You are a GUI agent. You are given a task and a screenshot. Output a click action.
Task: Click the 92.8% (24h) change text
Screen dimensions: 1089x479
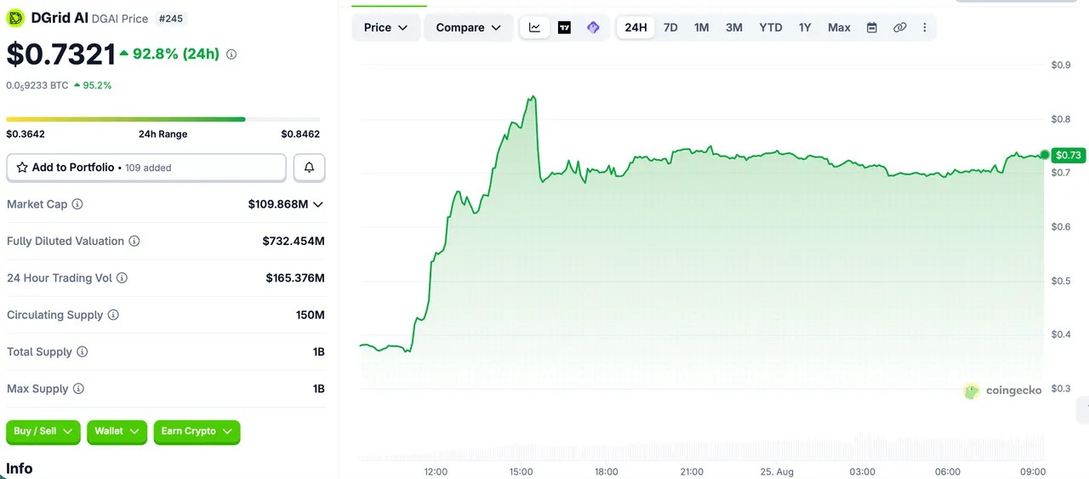coord(176,54)
